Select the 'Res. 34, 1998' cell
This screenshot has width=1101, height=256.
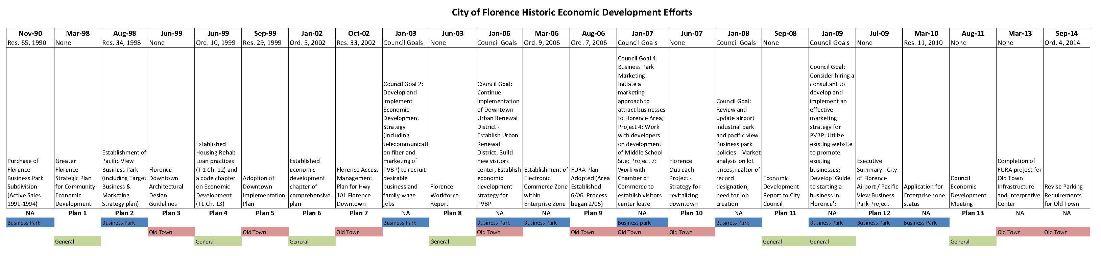(124, 42)
